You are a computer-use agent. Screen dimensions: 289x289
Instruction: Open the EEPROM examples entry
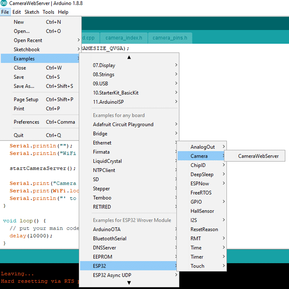129,257
